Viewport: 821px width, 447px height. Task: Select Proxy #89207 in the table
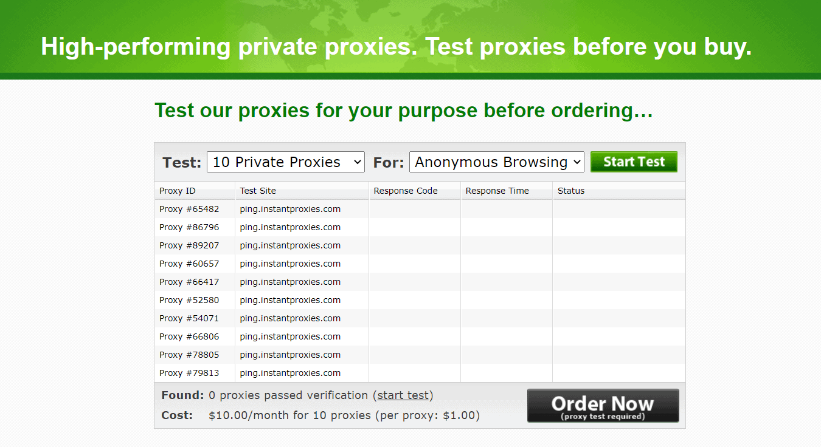click(189, 245)
